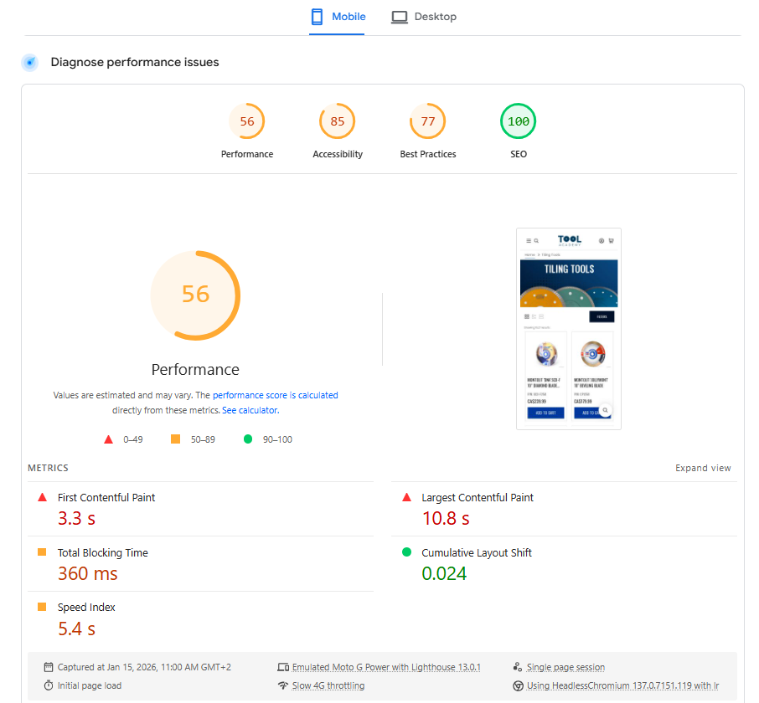The image size is (759, 703).
Task: Click the orange square beside Total Blocking Time
Action: pos(42,552)
